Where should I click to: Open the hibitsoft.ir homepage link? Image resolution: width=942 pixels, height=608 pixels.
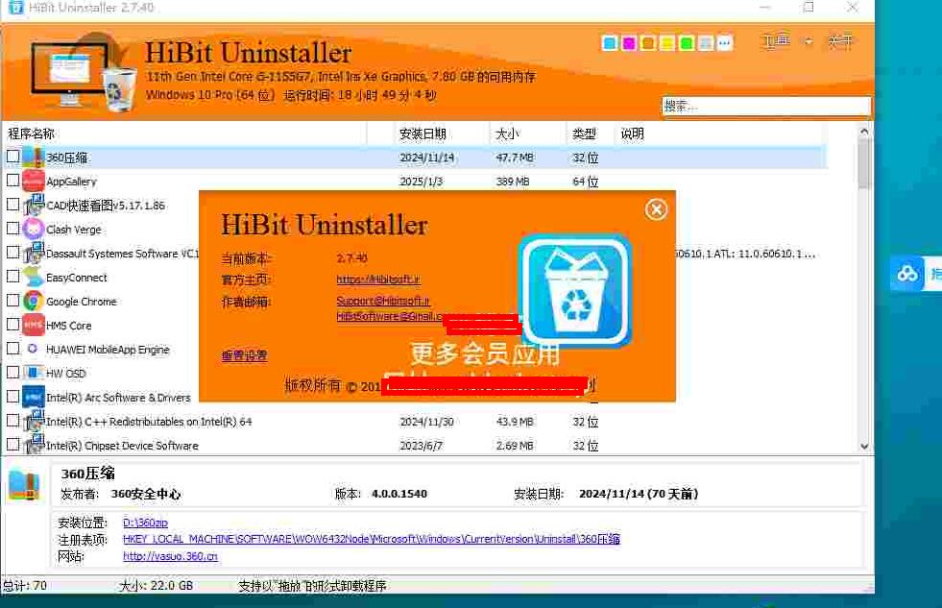(x=378, y=280)
